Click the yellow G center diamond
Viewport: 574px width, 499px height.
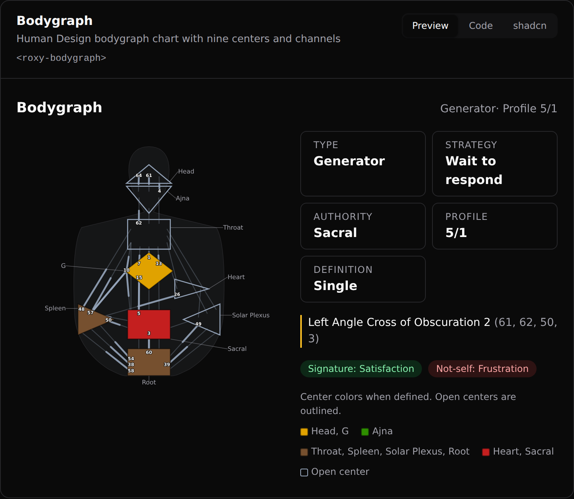pyautogui.click(x=149, y=271)
